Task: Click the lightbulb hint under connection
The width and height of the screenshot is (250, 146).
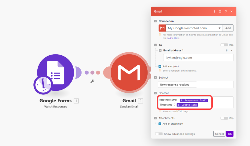Action: 160,35
